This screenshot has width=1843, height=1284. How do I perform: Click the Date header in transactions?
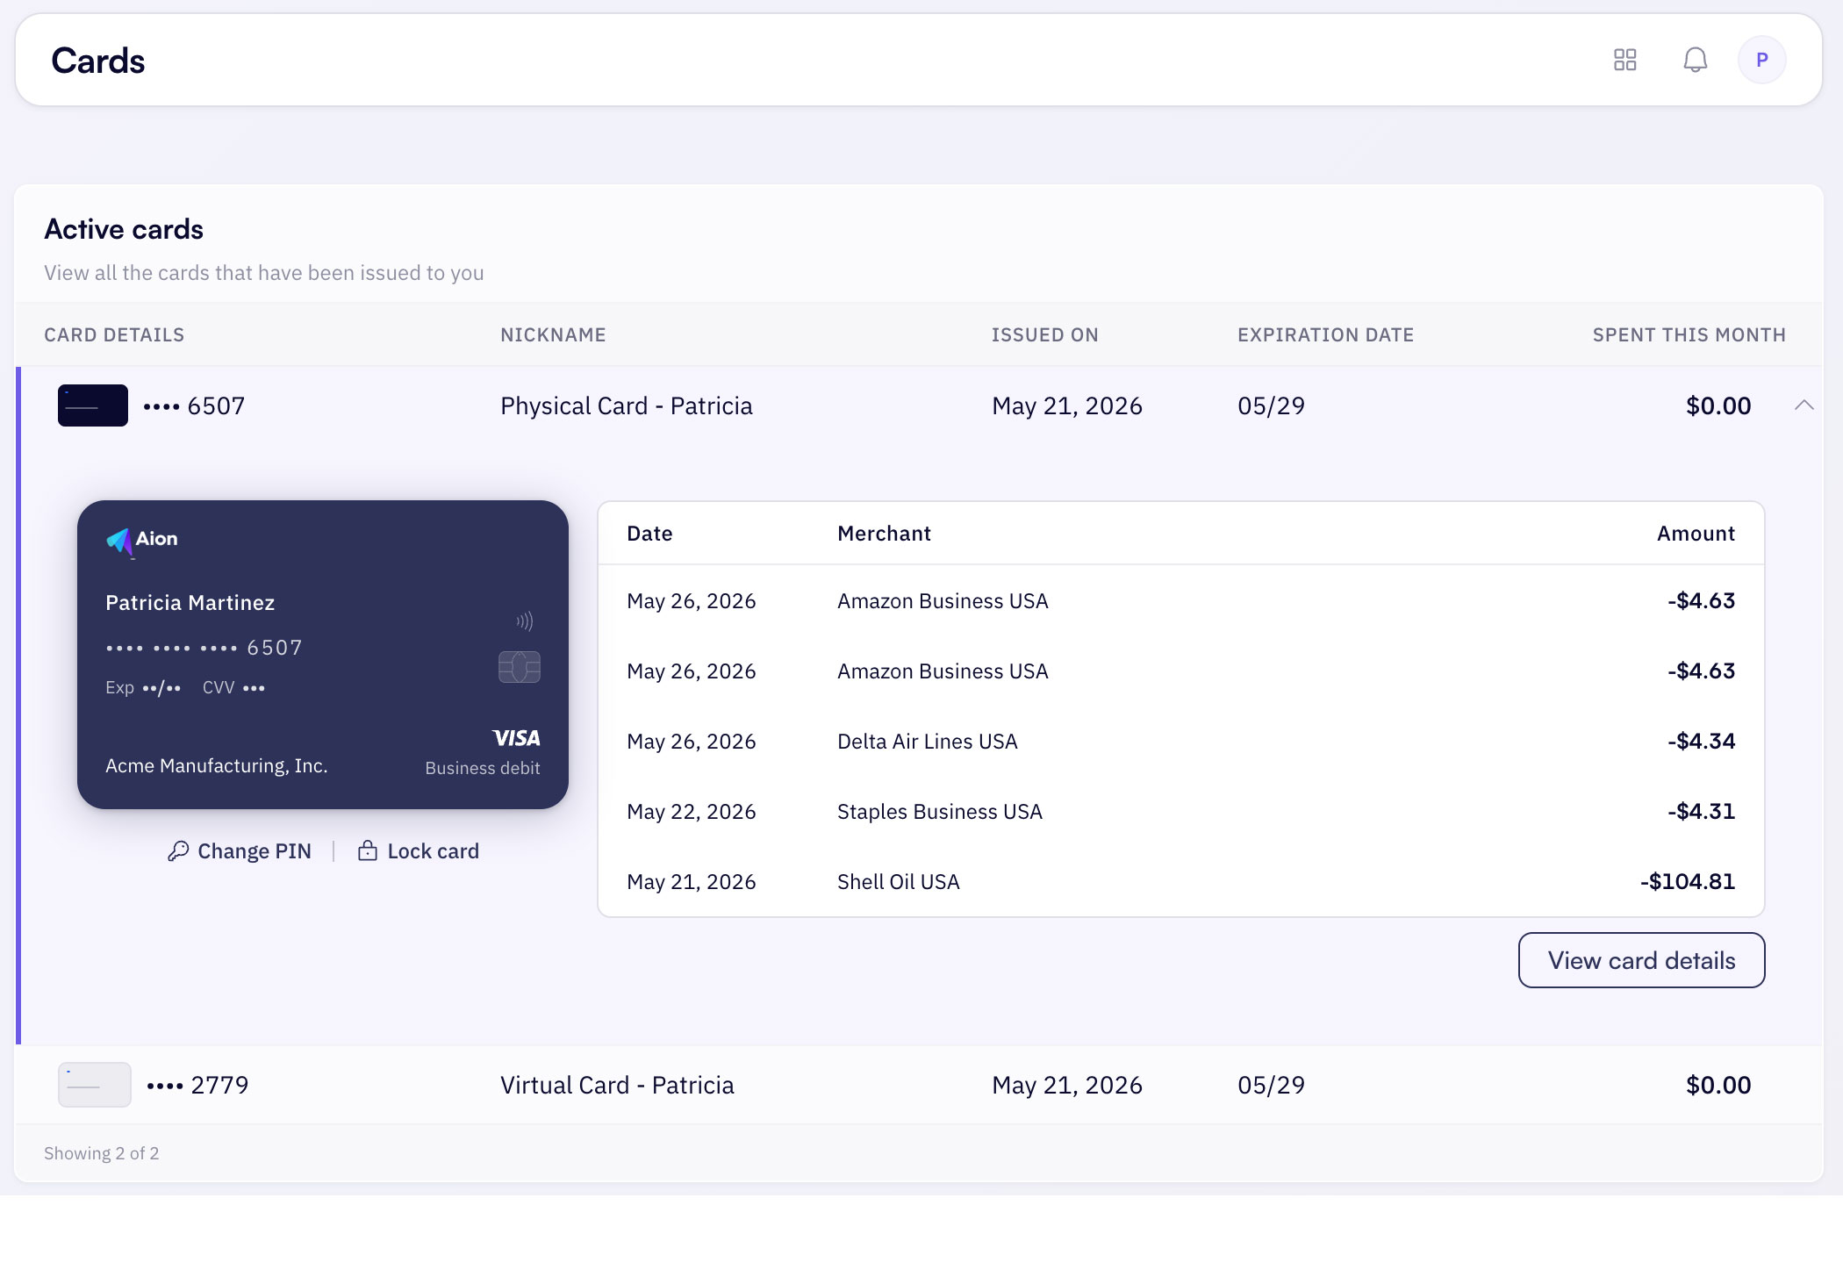[649, 534]
